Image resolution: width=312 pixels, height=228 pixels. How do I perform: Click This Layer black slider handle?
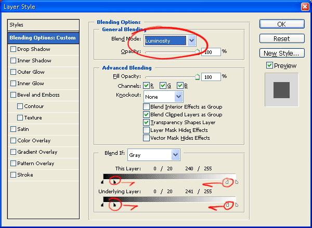[x=114, y=182]
